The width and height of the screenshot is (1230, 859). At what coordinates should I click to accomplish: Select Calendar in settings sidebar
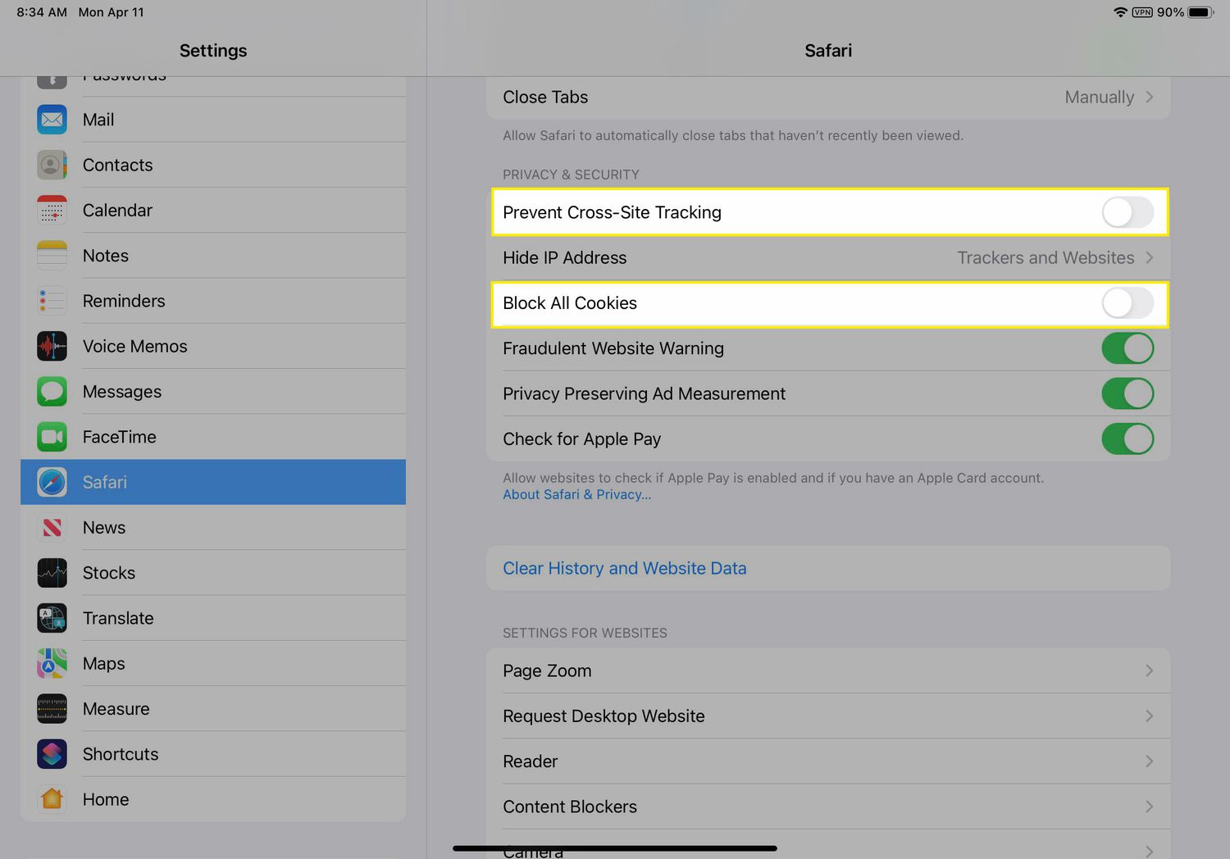pos(213,210)
